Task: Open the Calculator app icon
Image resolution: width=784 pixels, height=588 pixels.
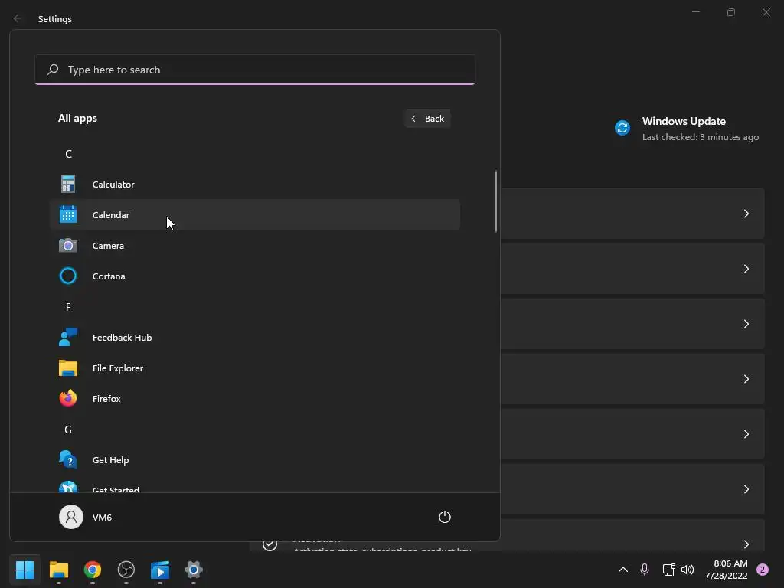Action: click(68, 184)
